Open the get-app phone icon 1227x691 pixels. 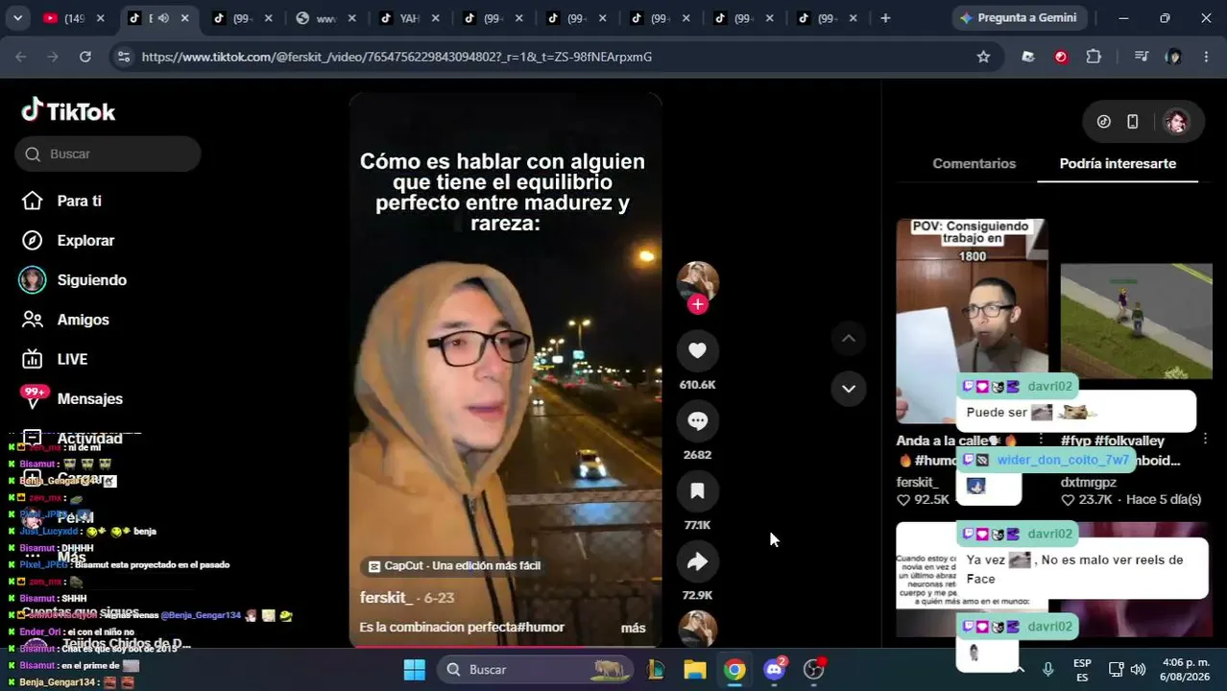coord(1133,122)
